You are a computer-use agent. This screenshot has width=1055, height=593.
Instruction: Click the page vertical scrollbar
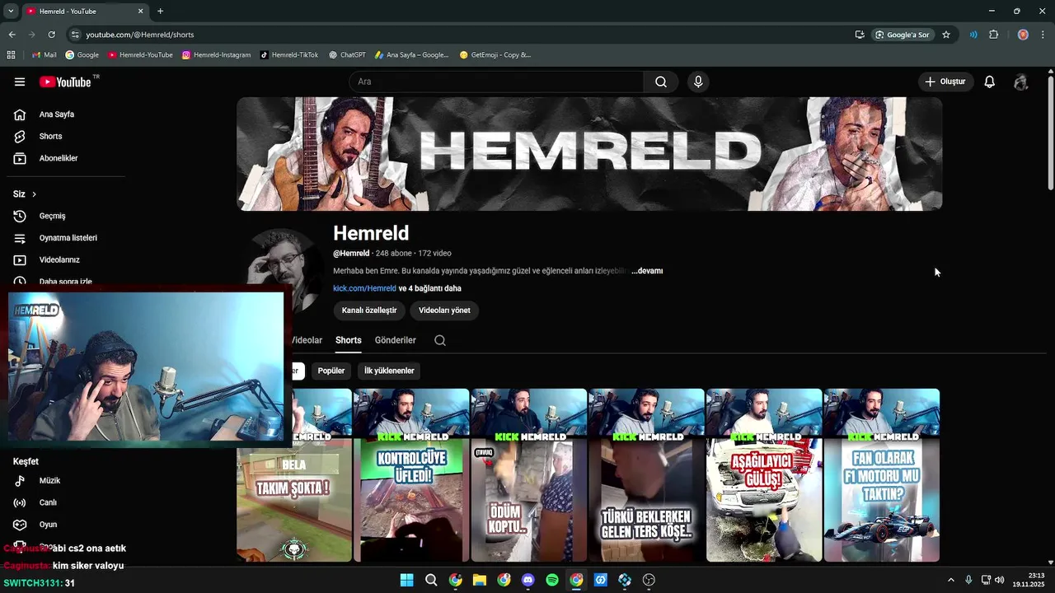coord(1051,134)
